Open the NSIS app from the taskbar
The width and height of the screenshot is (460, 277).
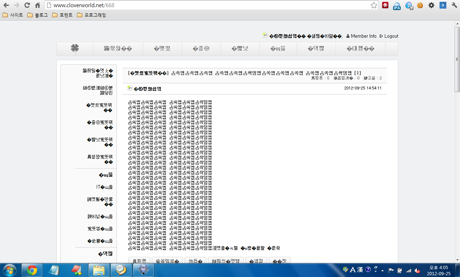[x=144, y=270]
